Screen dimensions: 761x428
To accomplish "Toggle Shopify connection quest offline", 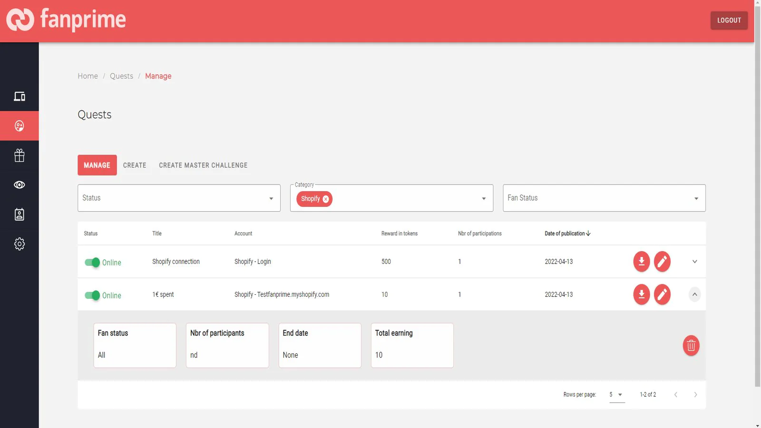I will click(92, 263).
